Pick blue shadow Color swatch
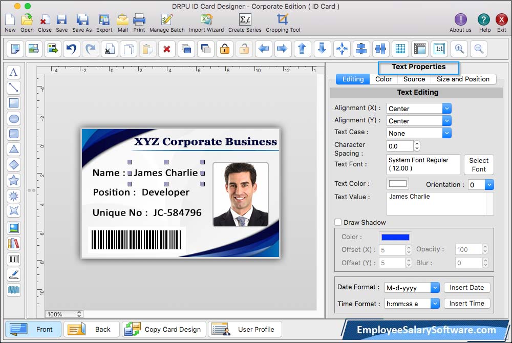Image resolution: width=512 pixels, height=343 pixels. (395, 237)
